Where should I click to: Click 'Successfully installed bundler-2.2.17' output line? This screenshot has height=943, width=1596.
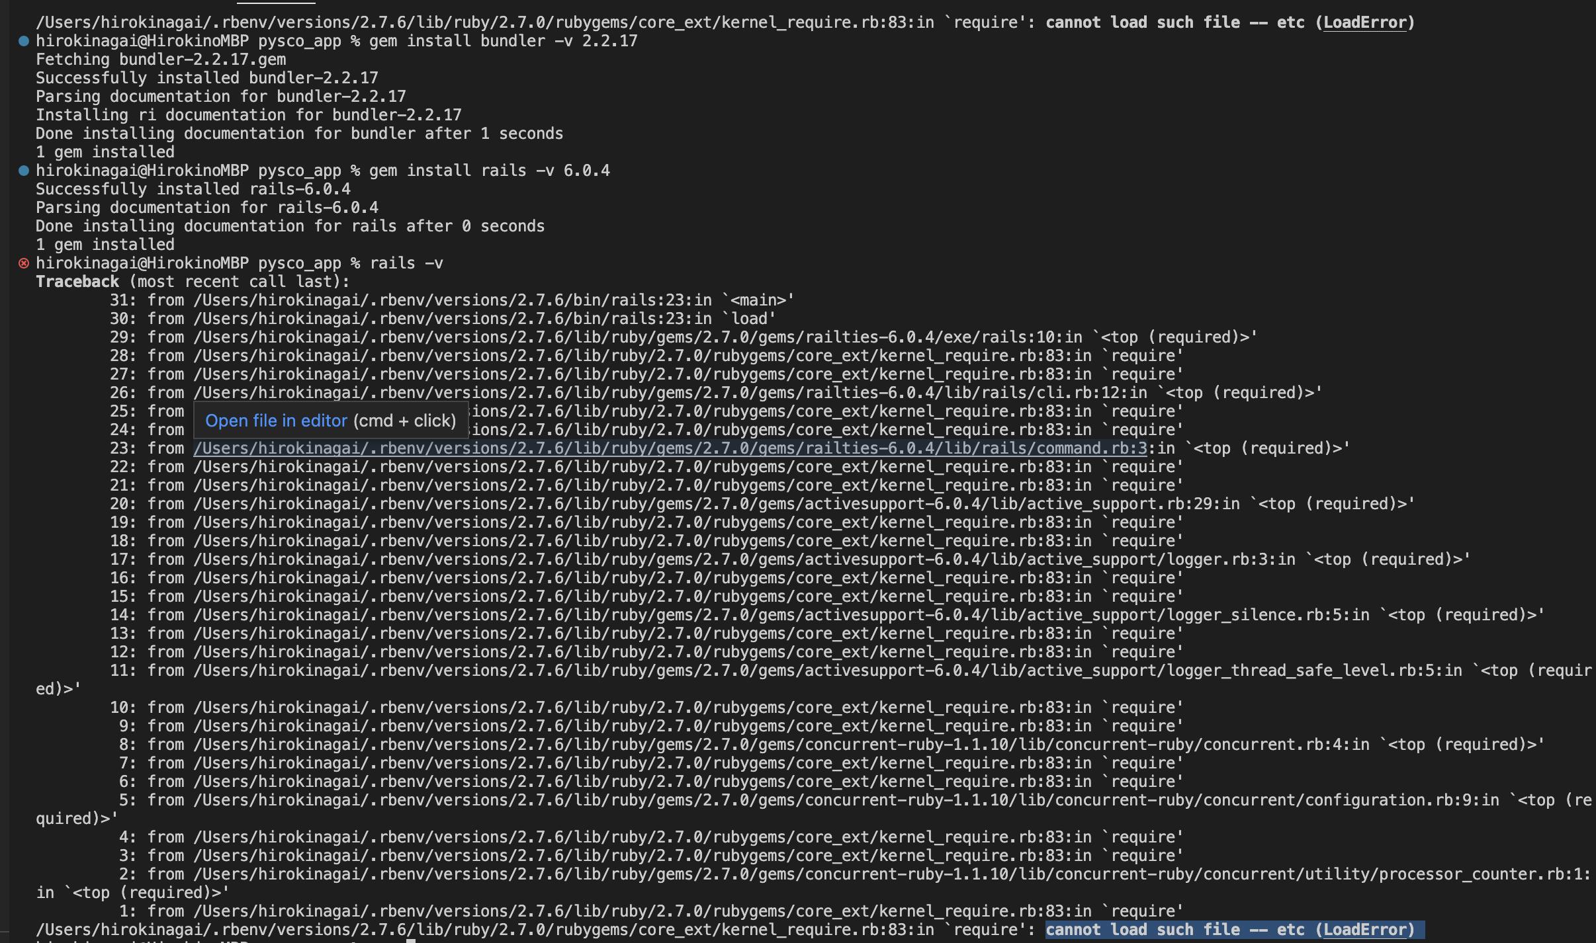tap(207, 78)
